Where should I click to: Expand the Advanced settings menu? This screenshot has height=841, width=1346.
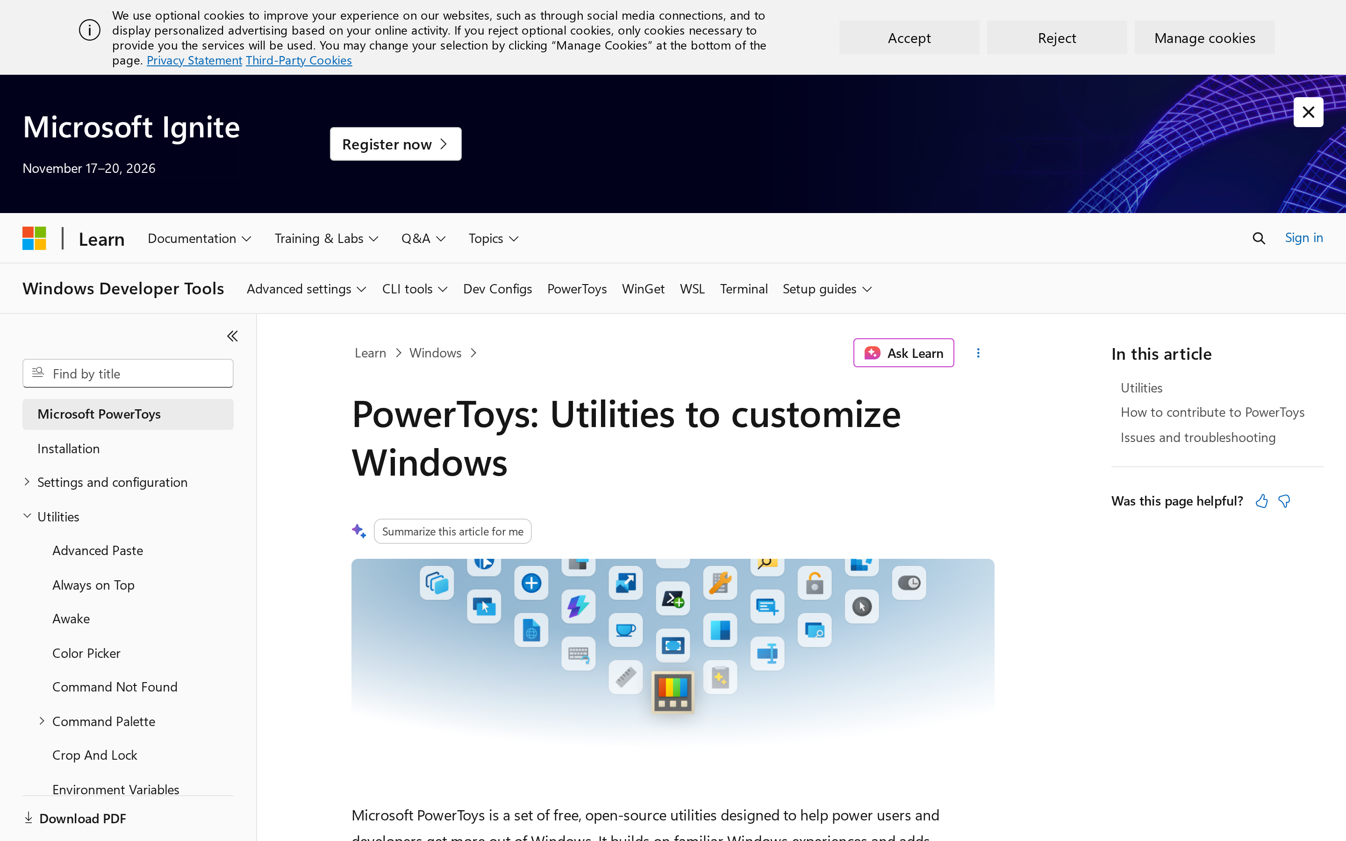307,289
